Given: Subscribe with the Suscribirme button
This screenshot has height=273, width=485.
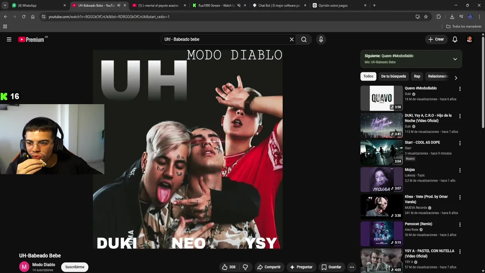Looking at the screenshot, I should (75, 267).
